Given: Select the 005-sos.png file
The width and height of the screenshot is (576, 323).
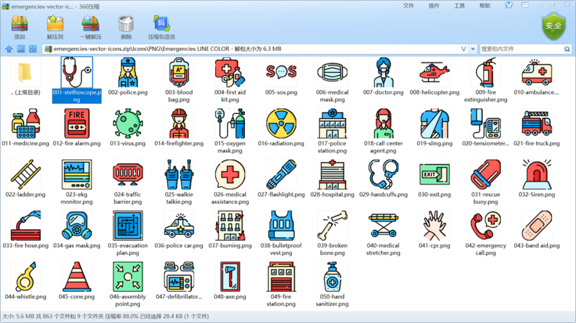Looking at the screenshot, I should [x=281, y=77].
